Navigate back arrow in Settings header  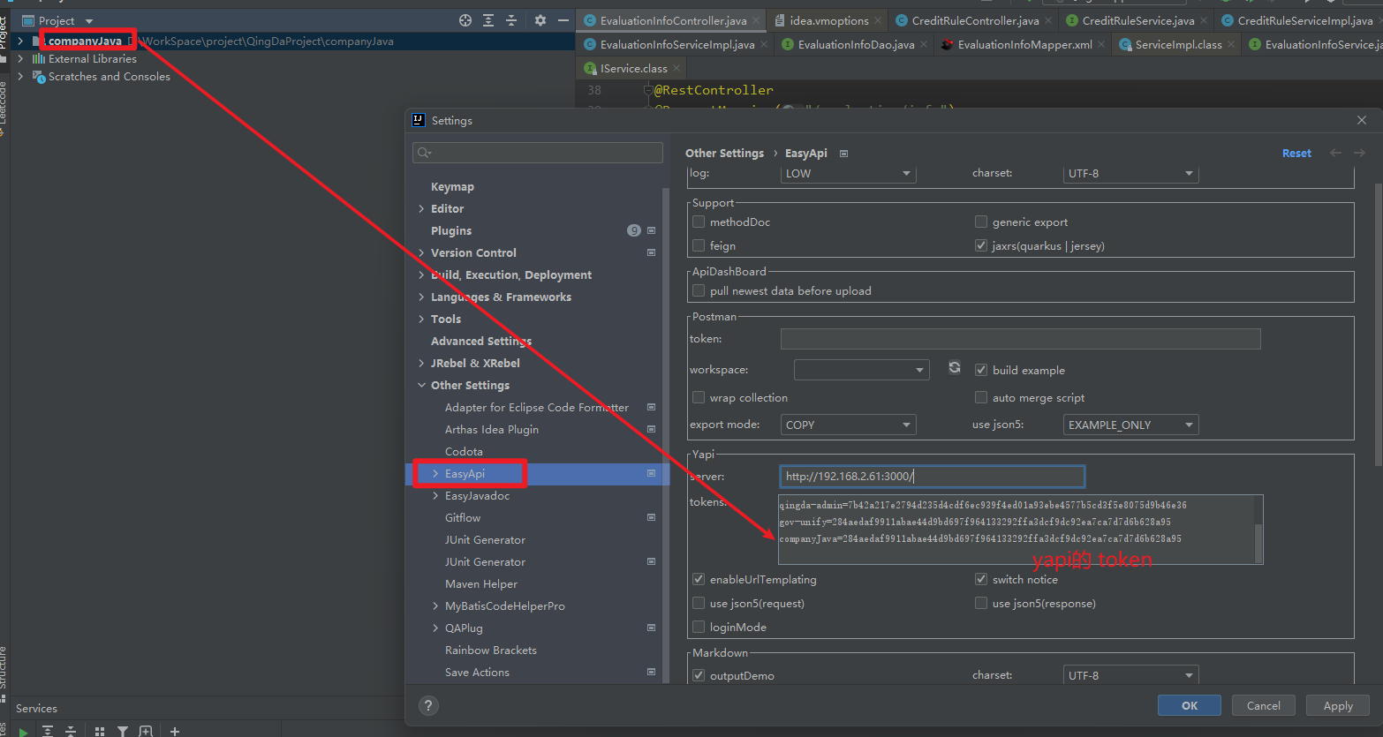[x=1335, y=153]
